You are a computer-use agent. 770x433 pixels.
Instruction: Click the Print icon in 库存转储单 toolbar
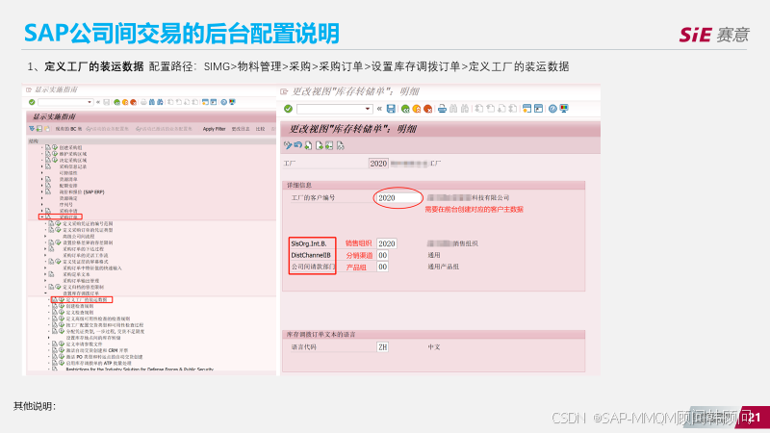[442, 109]
